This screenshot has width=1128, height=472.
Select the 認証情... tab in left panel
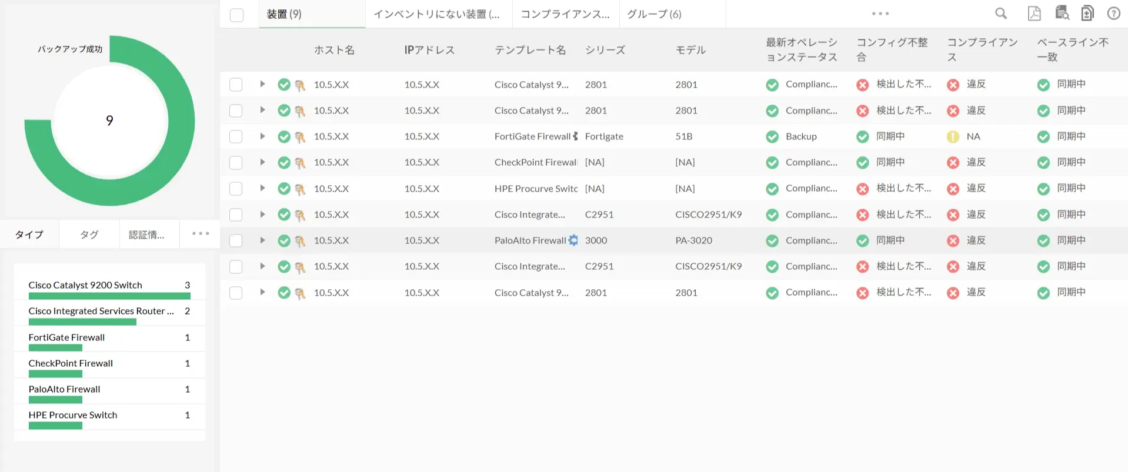tap(149, 235)
